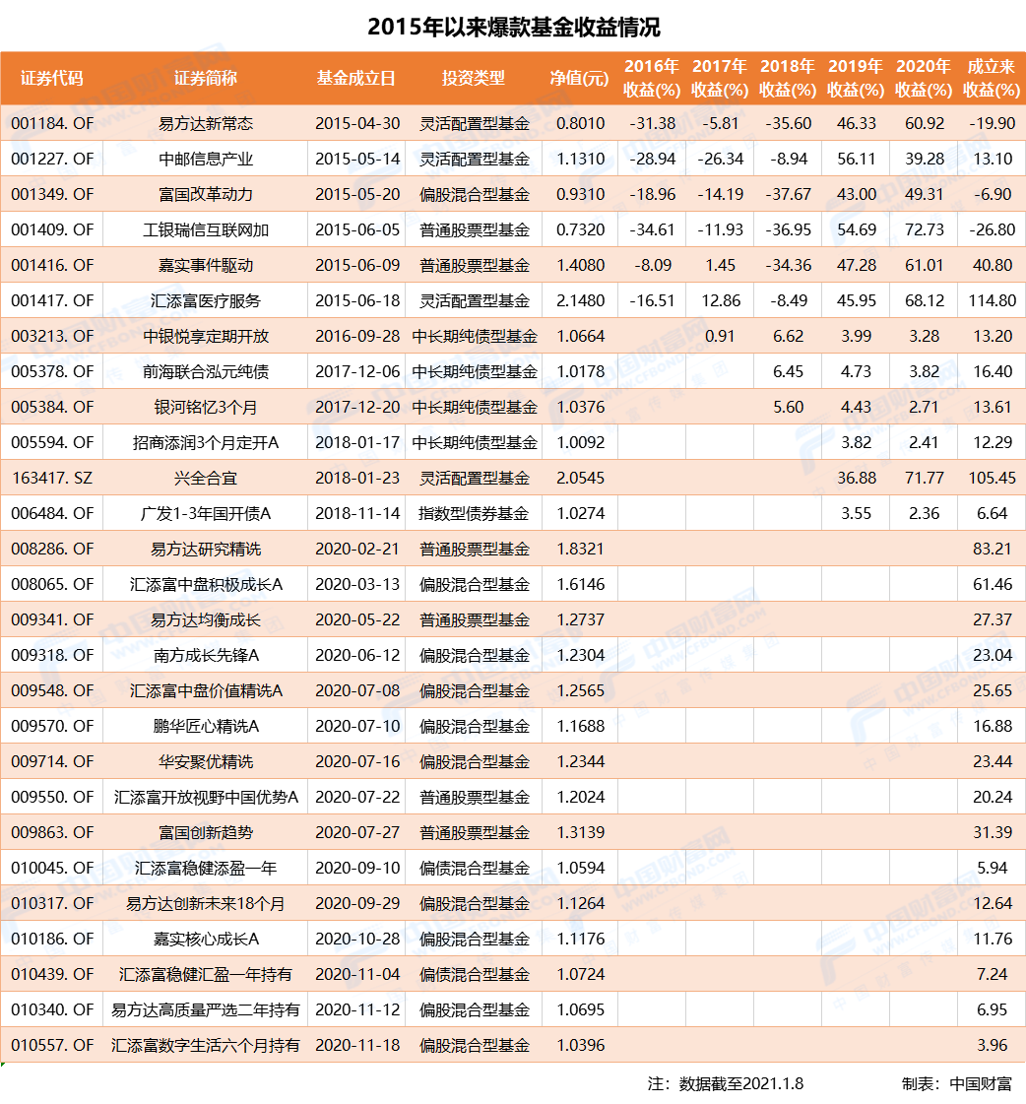Select fund name 富国创新趋势
The width and height of the screenshot is (1026, 1104).
pos(205,832)
